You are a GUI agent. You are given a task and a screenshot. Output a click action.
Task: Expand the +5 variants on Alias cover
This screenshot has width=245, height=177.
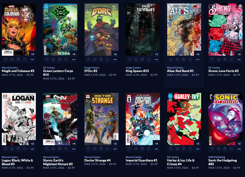coord(198,54)
